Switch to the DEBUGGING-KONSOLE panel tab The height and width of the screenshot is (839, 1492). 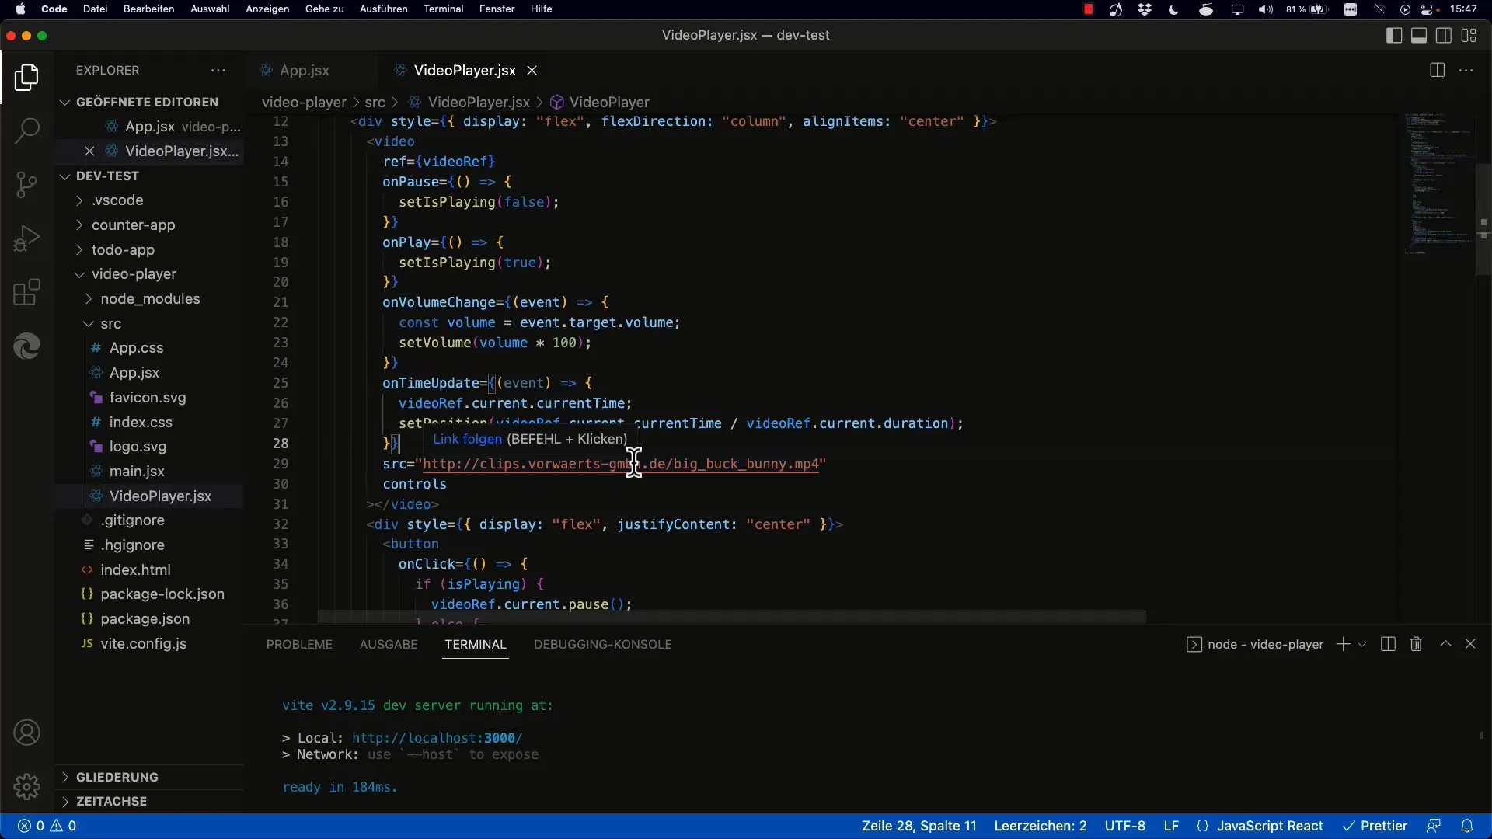(x=603, y=644)
